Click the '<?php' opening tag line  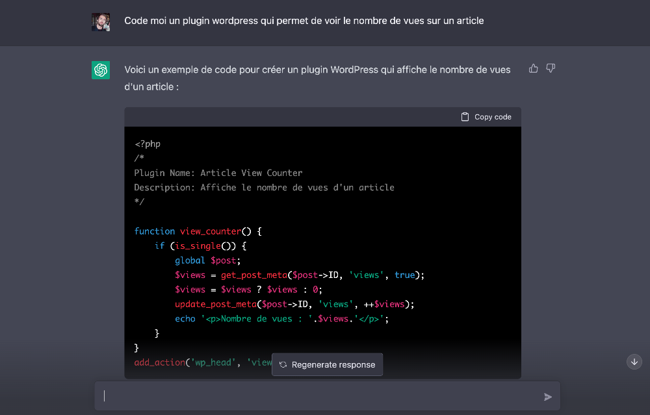point(147,144)
